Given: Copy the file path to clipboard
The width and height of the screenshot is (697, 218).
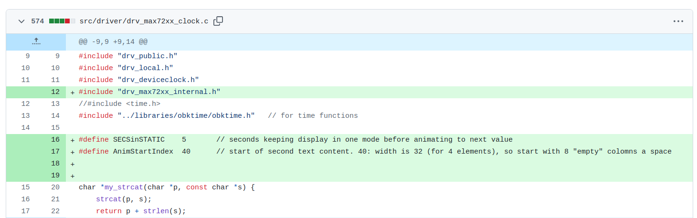Looking at the screenshot, I should (218, 21).
